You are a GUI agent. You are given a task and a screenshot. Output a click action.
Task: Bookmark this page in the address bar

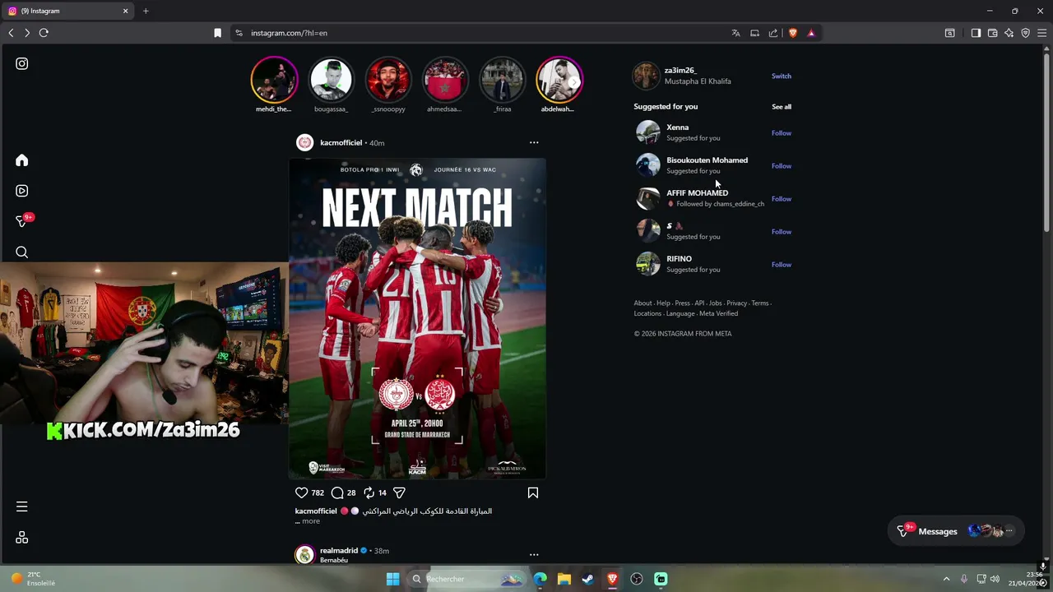(217, 33)
